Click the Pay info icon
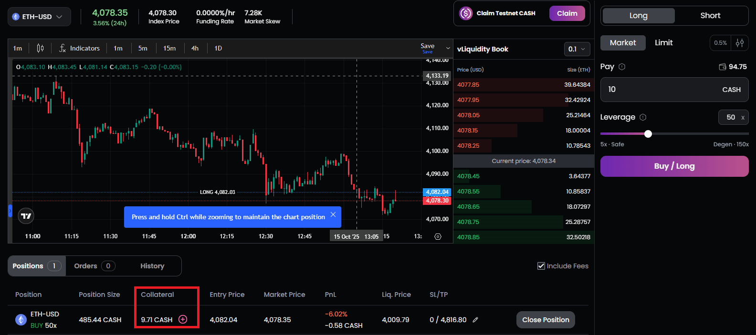The image size is (756, 335). [622, 67]
